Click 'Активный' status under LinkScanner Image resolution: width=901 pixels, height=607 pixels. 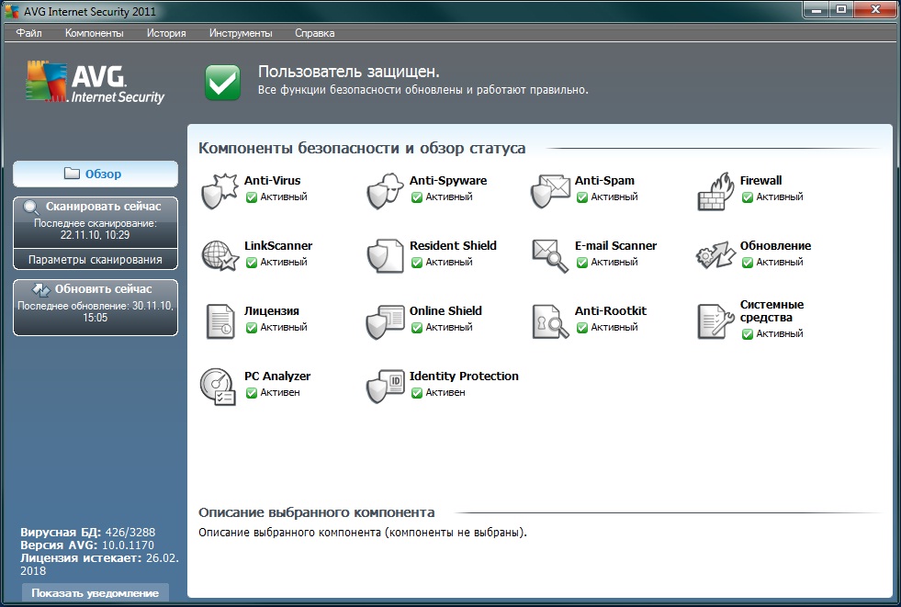pos(283,262)
